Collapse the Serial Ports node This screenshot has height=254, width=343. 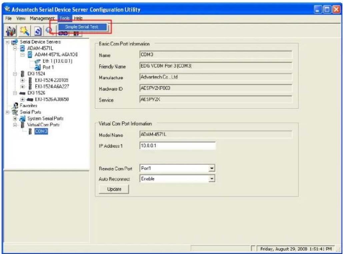[7, 112]
